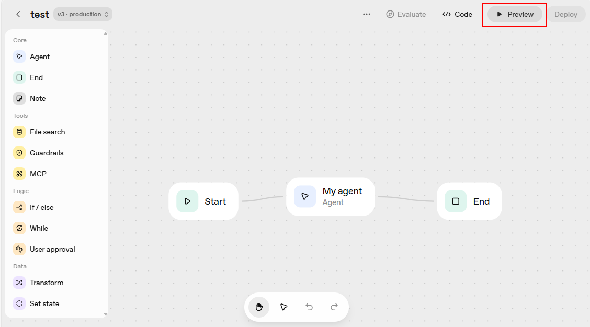Click the 'Transform' label under Data
Image resolution: width=590 pixels, height=327 pixels.
coord(47,283)
